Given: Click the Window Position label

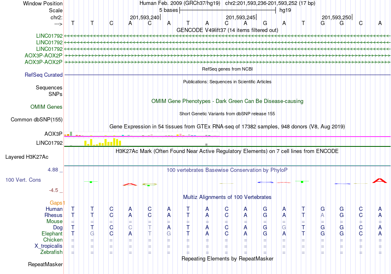Looking at the screenshot, I should (43, 3).
